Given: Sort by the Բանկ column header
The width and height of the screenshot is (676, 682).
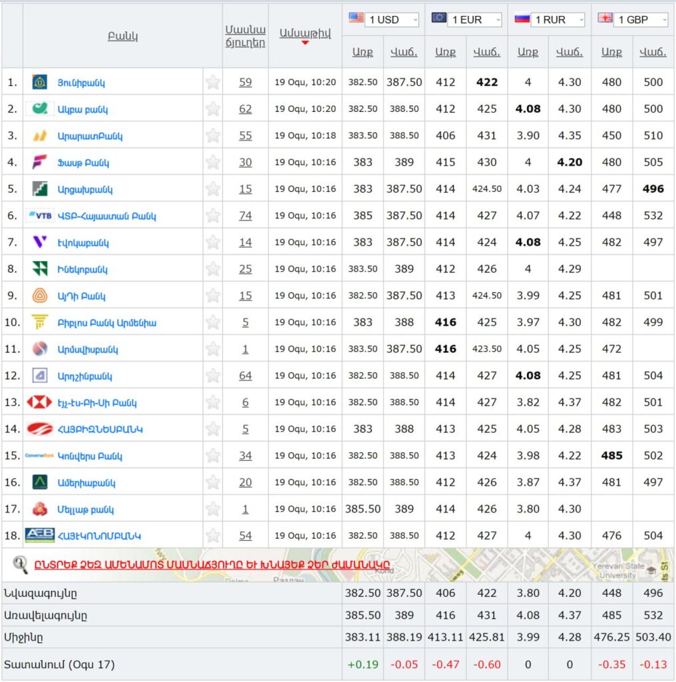Looking at the screenshot, I should click(123, 37).
